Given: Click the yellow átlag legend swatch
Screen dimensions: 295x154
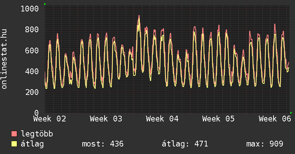Looking at the screenshot, I should coord(14,144).
